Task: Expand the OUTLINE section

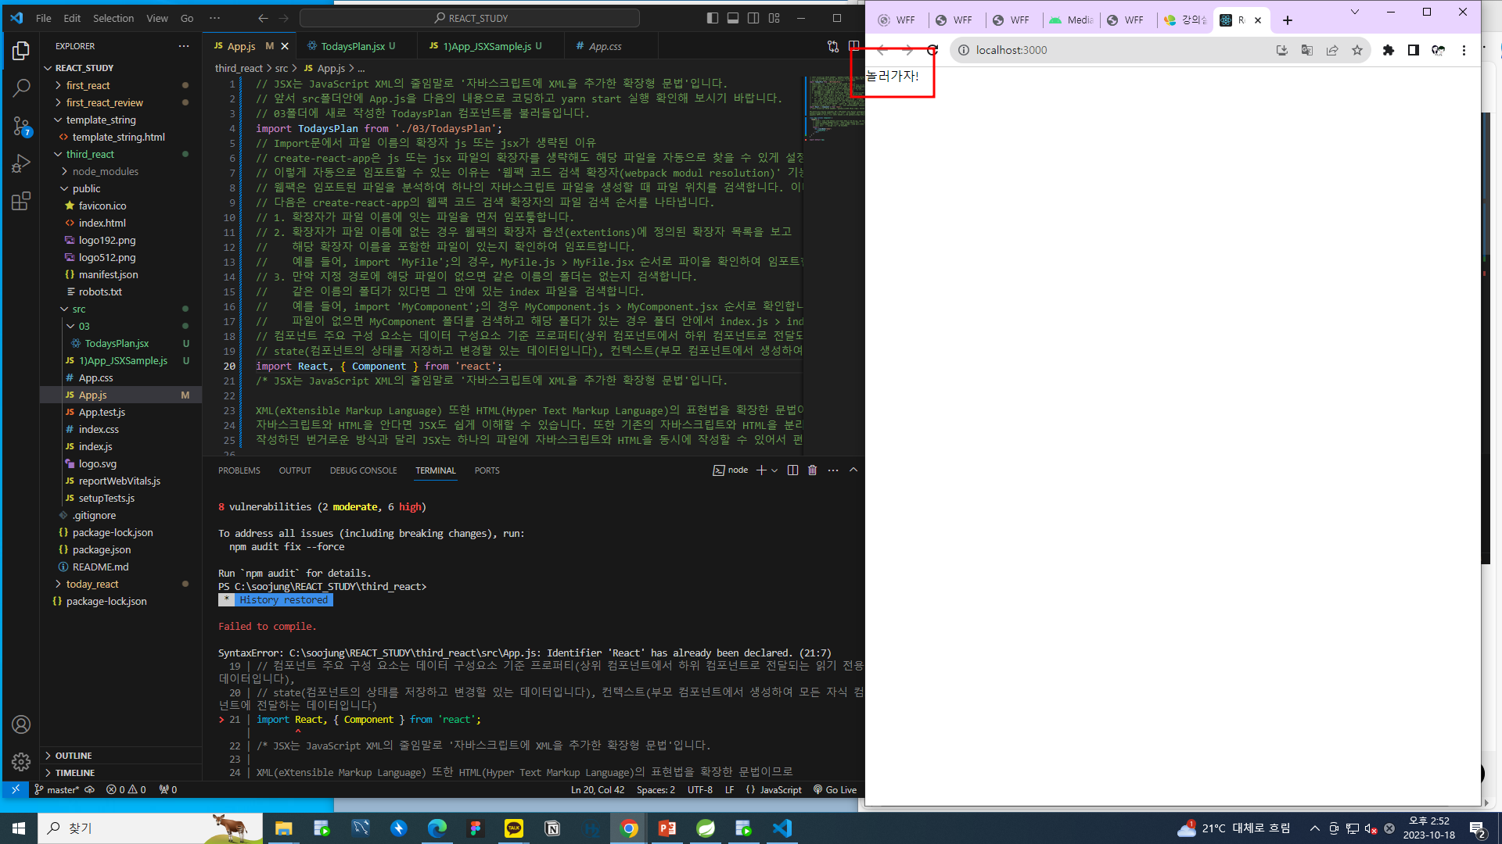Action: 74,756
